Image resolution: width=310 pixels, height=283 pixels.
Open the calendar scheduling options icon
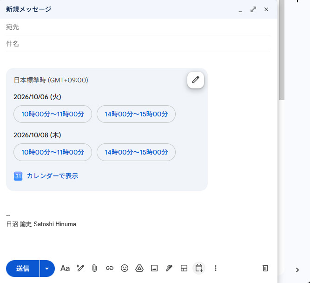tap(199, 268)
